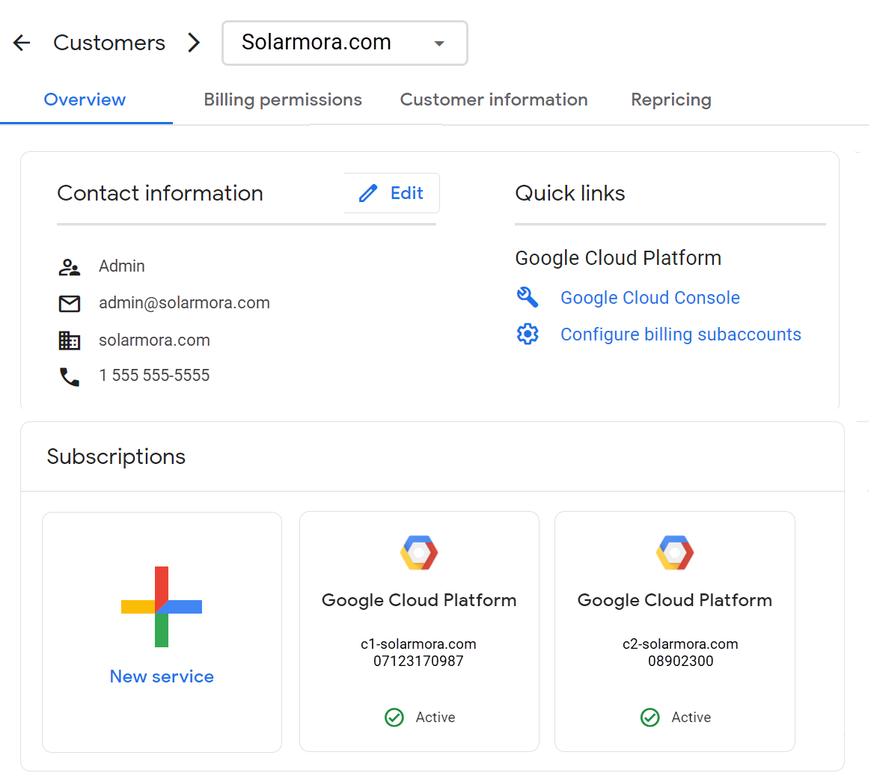Select the solarmora.com domain text

[x=154, y=340]
